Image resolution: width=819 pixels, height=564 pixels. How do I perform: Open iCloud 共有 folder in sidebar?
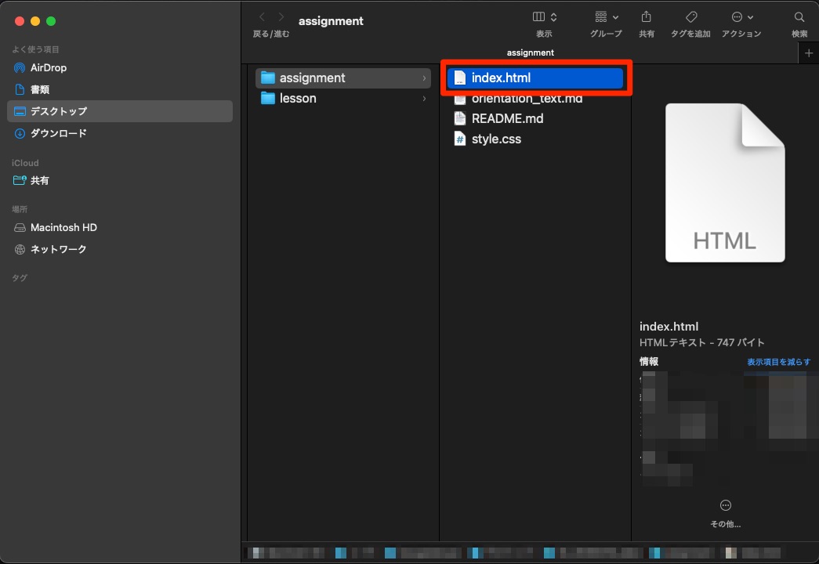click(x=31, y=181)
